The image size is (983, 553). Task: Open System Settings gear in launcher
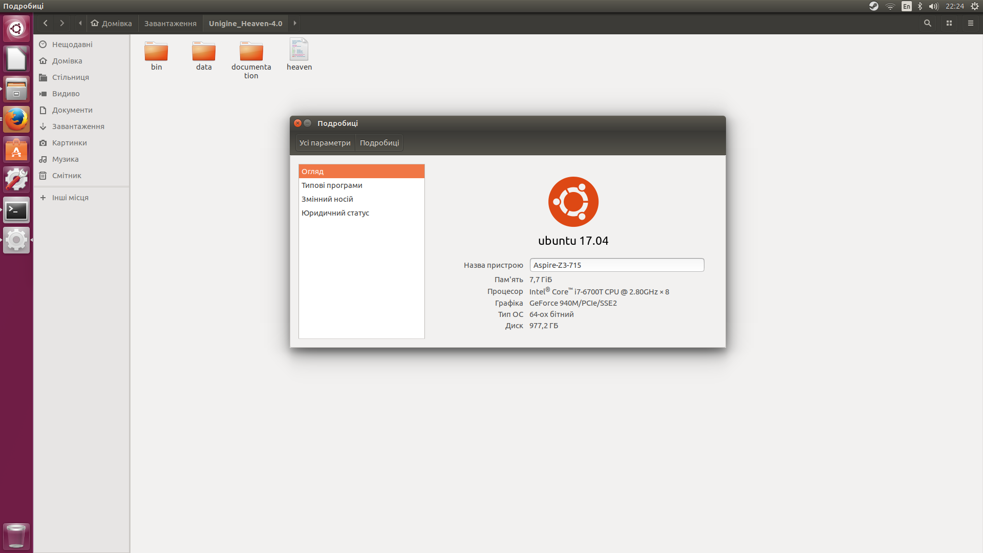[x=16, y=240]
